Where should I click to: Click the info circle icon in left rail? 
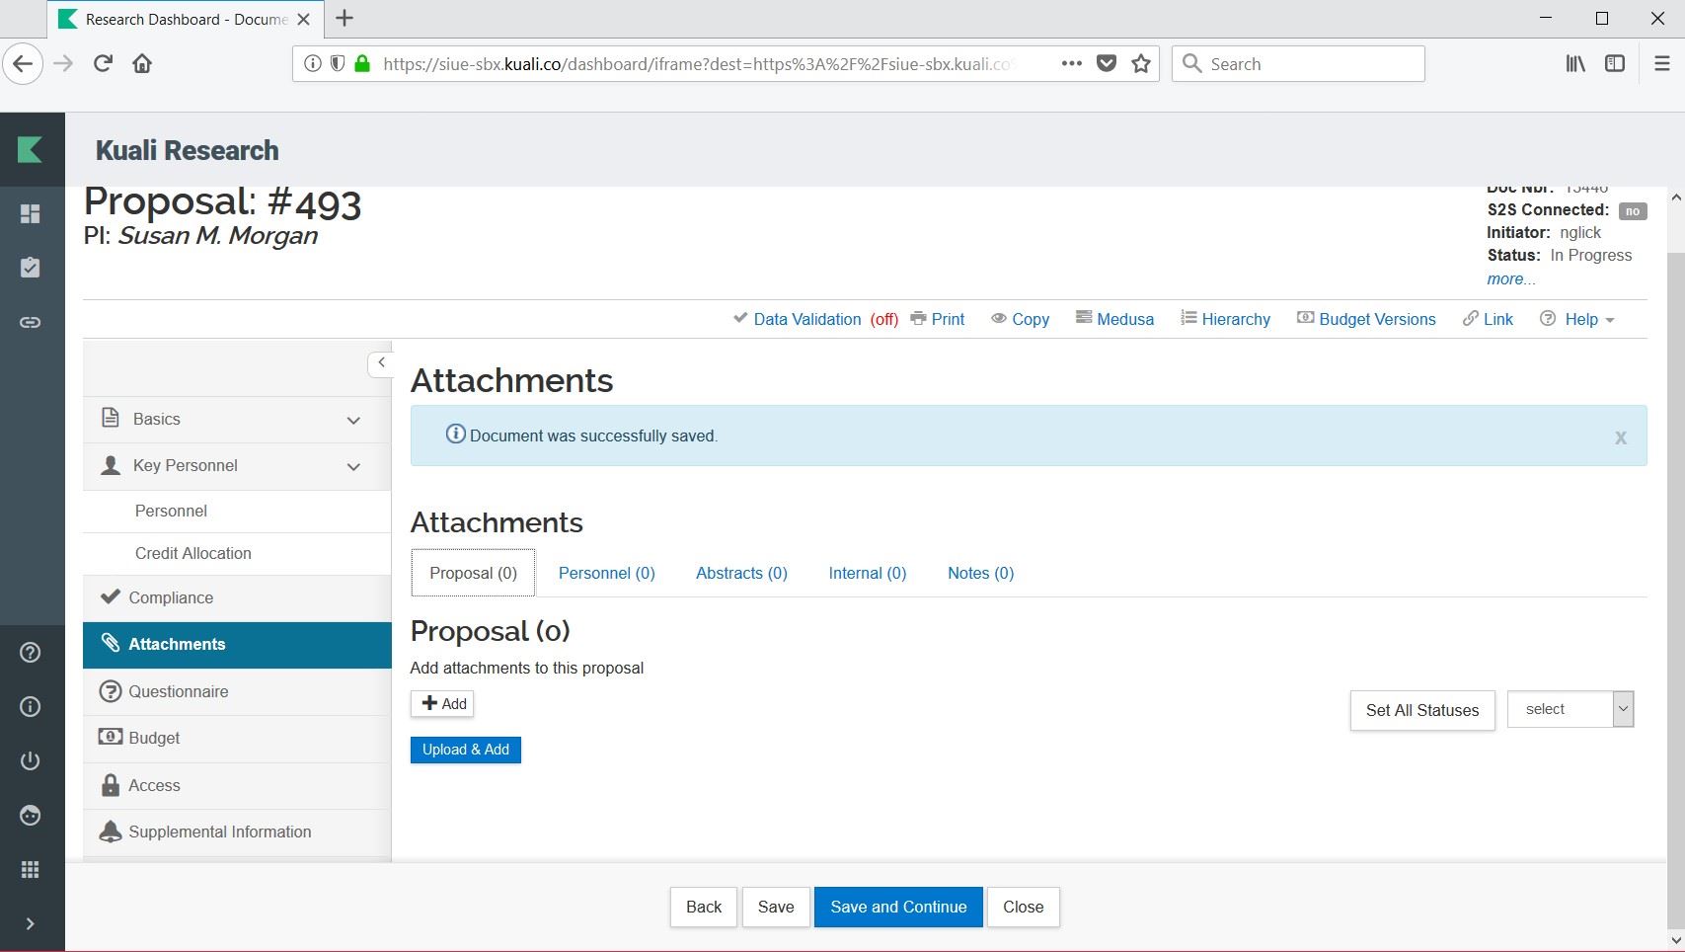tap(31, 706)
